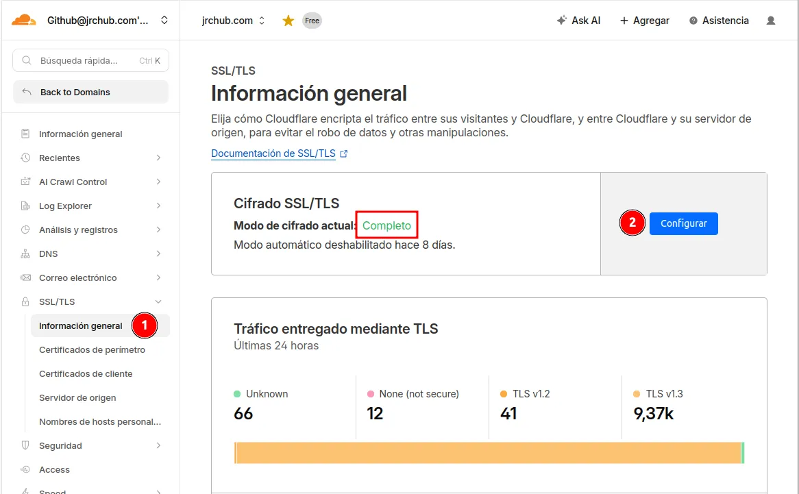Click the magnifier icon in quick search
The width and height of the screenshot is (799, 494).
tap(27, 60)
